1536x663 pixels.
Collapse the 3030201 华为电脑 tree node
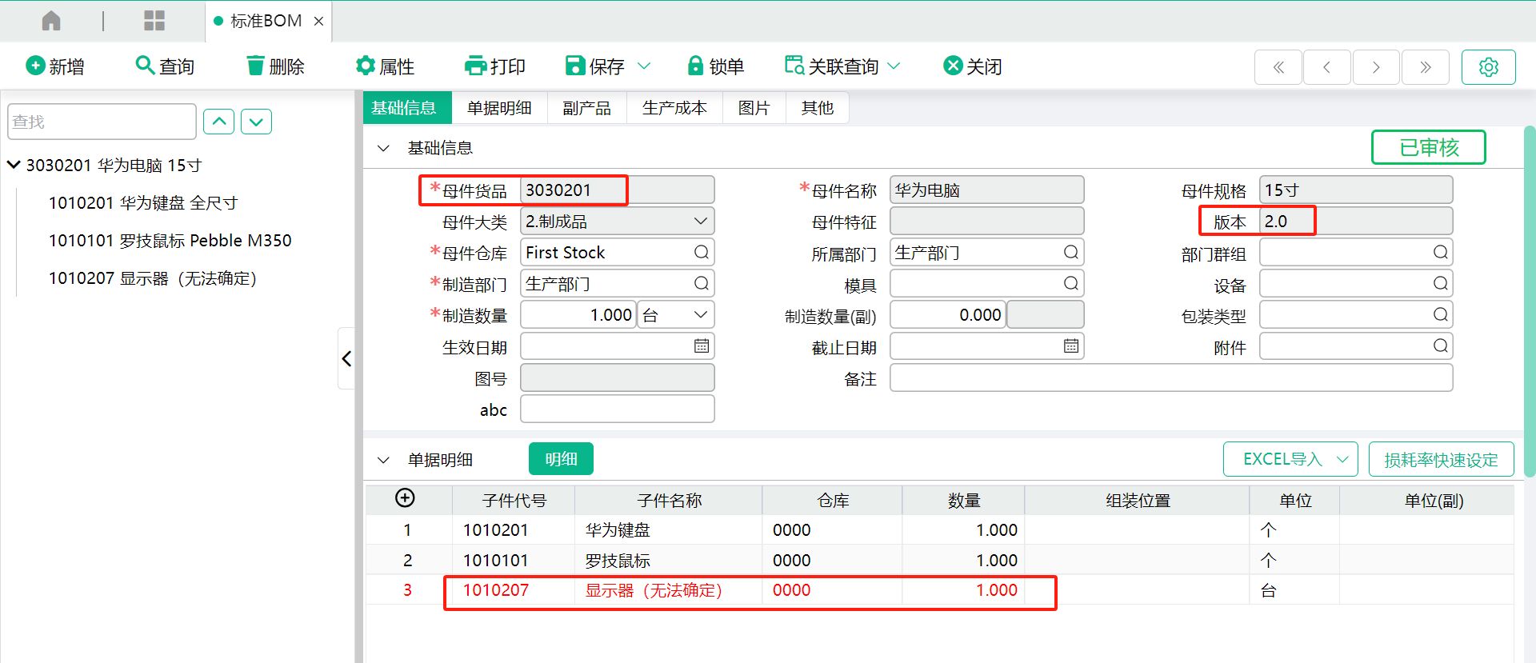tap(14, 165)
